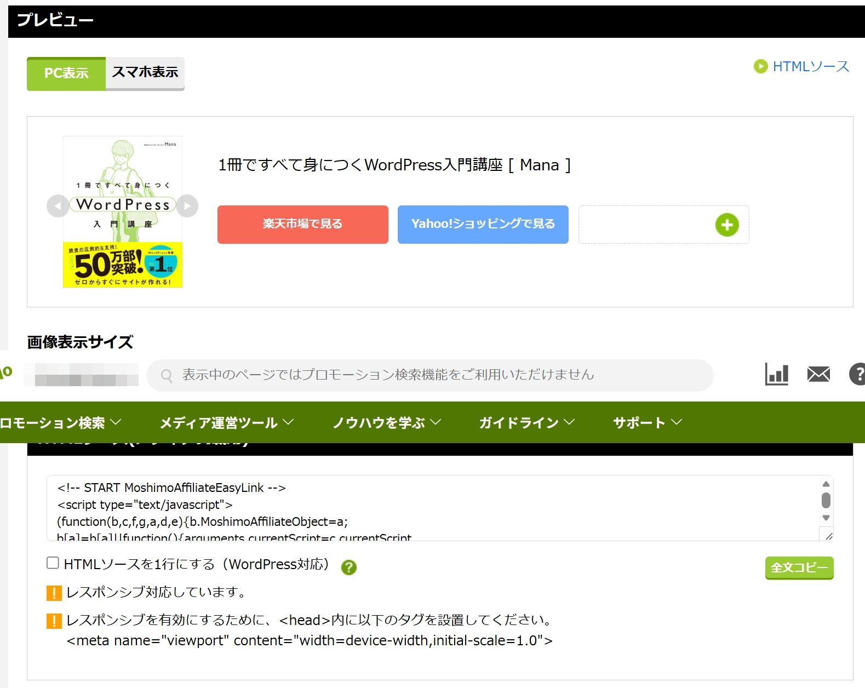Click the プレビュー header title
The height and width of the screenshot is (688, 865).
(55, 20)
